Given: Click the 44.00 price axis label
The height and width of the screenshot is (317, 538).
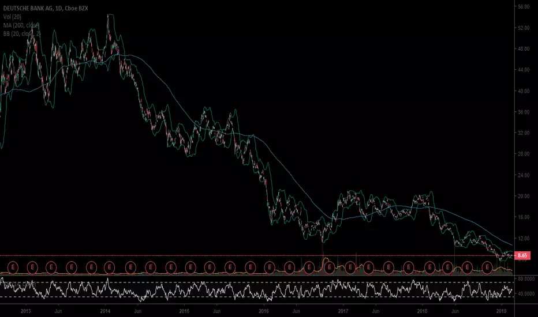Looking at the screenshot, I should pos(524,70).
